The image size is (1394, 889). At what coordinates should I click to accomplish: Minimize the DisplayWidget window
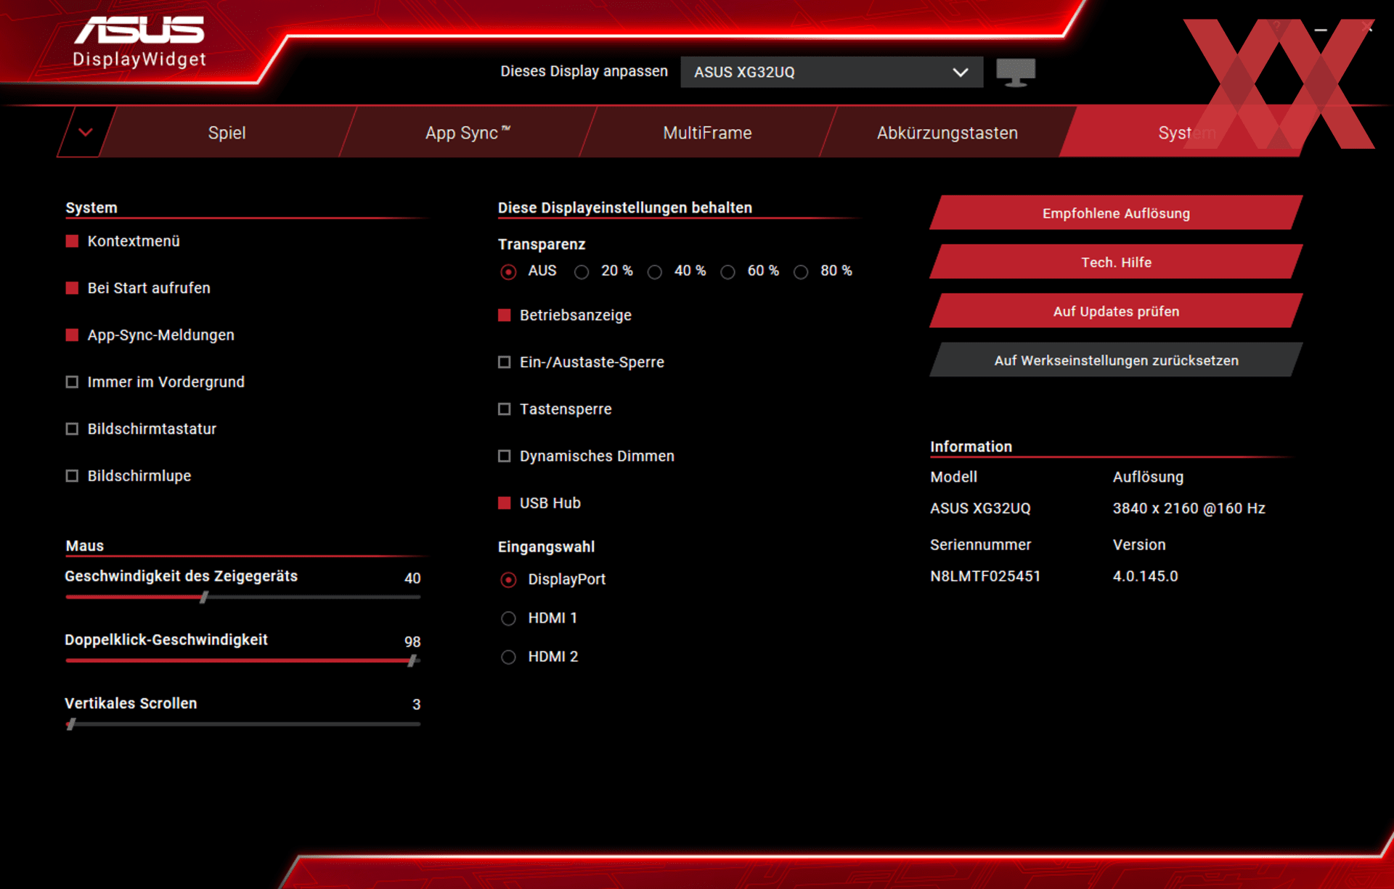(x=1321, y=30)
